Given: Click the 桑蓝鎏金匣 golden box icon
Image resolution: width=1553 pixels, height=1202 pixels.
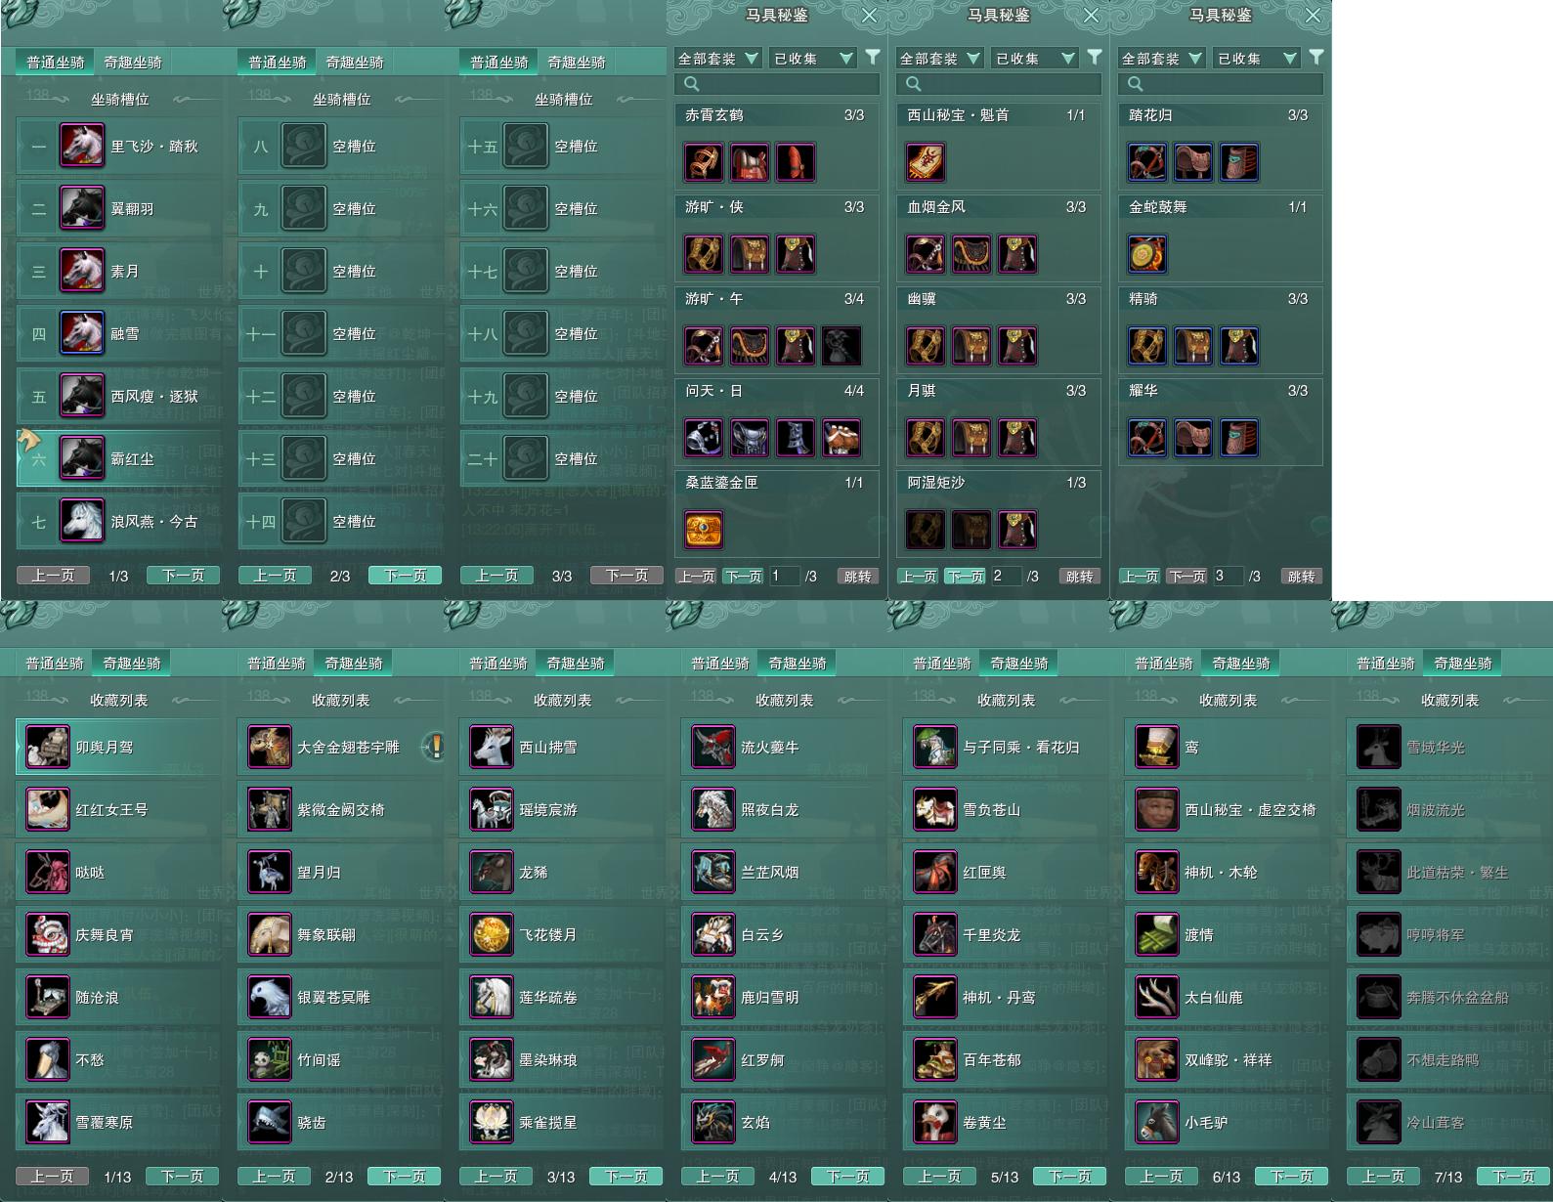Looking at the screenshot, I should click(x=704, y=530).
